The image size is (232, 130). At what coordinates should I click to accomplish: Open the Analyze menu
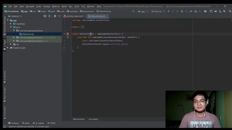(47, 6)
